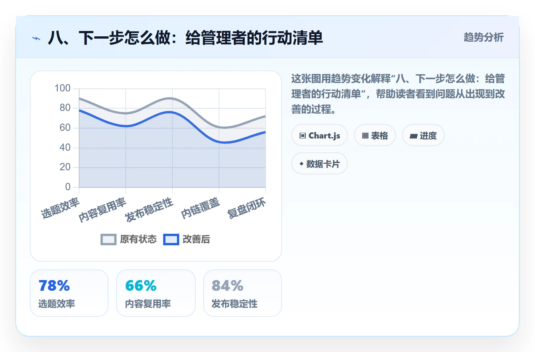This screenshot has height=352, width=535.
Task: Click the grid icon beside 表格
Action: point(365,136)
